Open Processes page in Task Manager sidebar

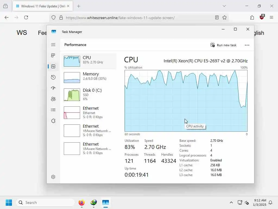tap(53, 56)
